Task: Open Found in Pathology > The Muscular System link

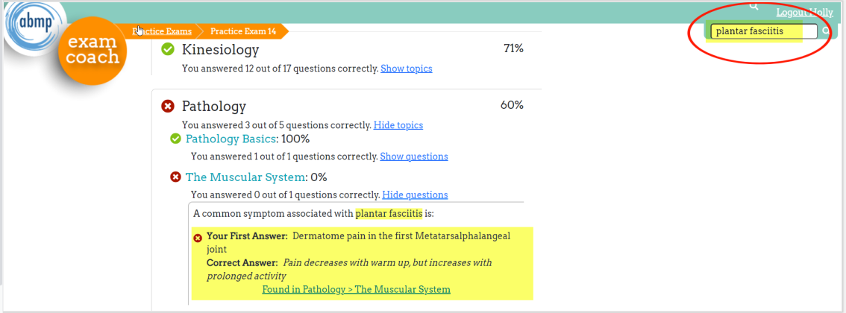Action: pyautogui.click(x=356, y=289)
